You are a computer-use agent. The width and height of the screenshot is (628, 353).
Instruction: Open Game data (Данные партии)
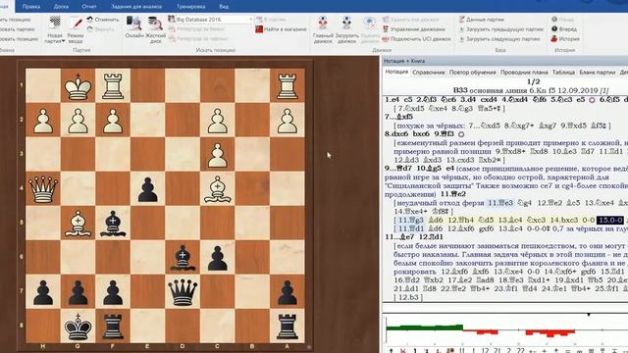(482, 20)
